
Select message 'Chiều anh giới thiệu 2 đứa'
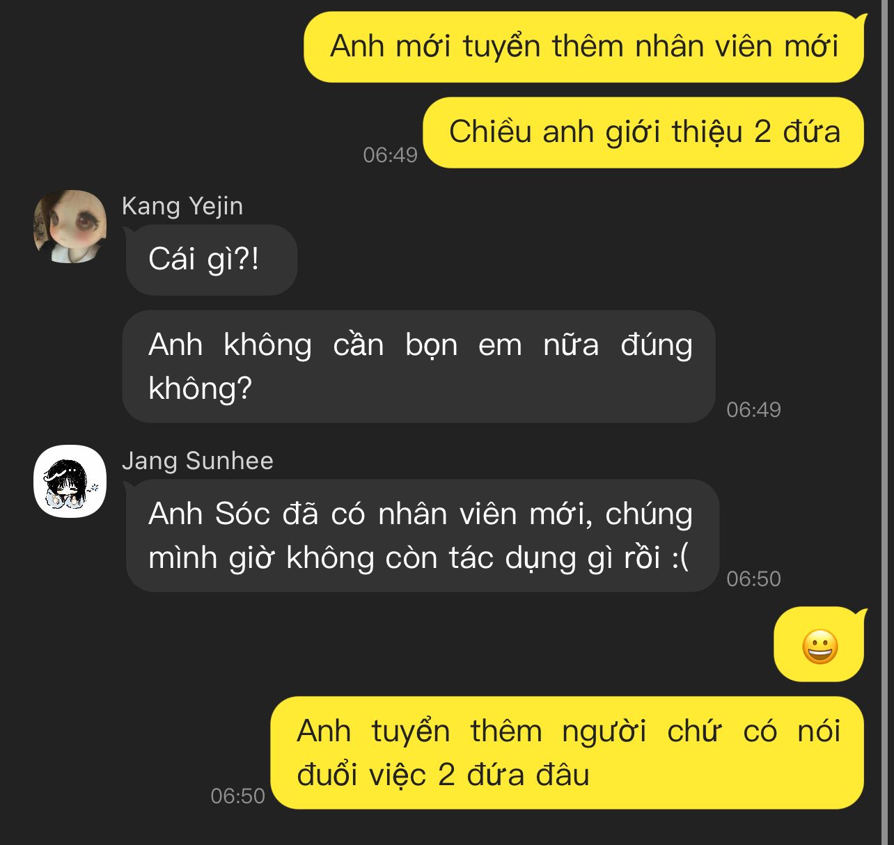coord(644,132)
